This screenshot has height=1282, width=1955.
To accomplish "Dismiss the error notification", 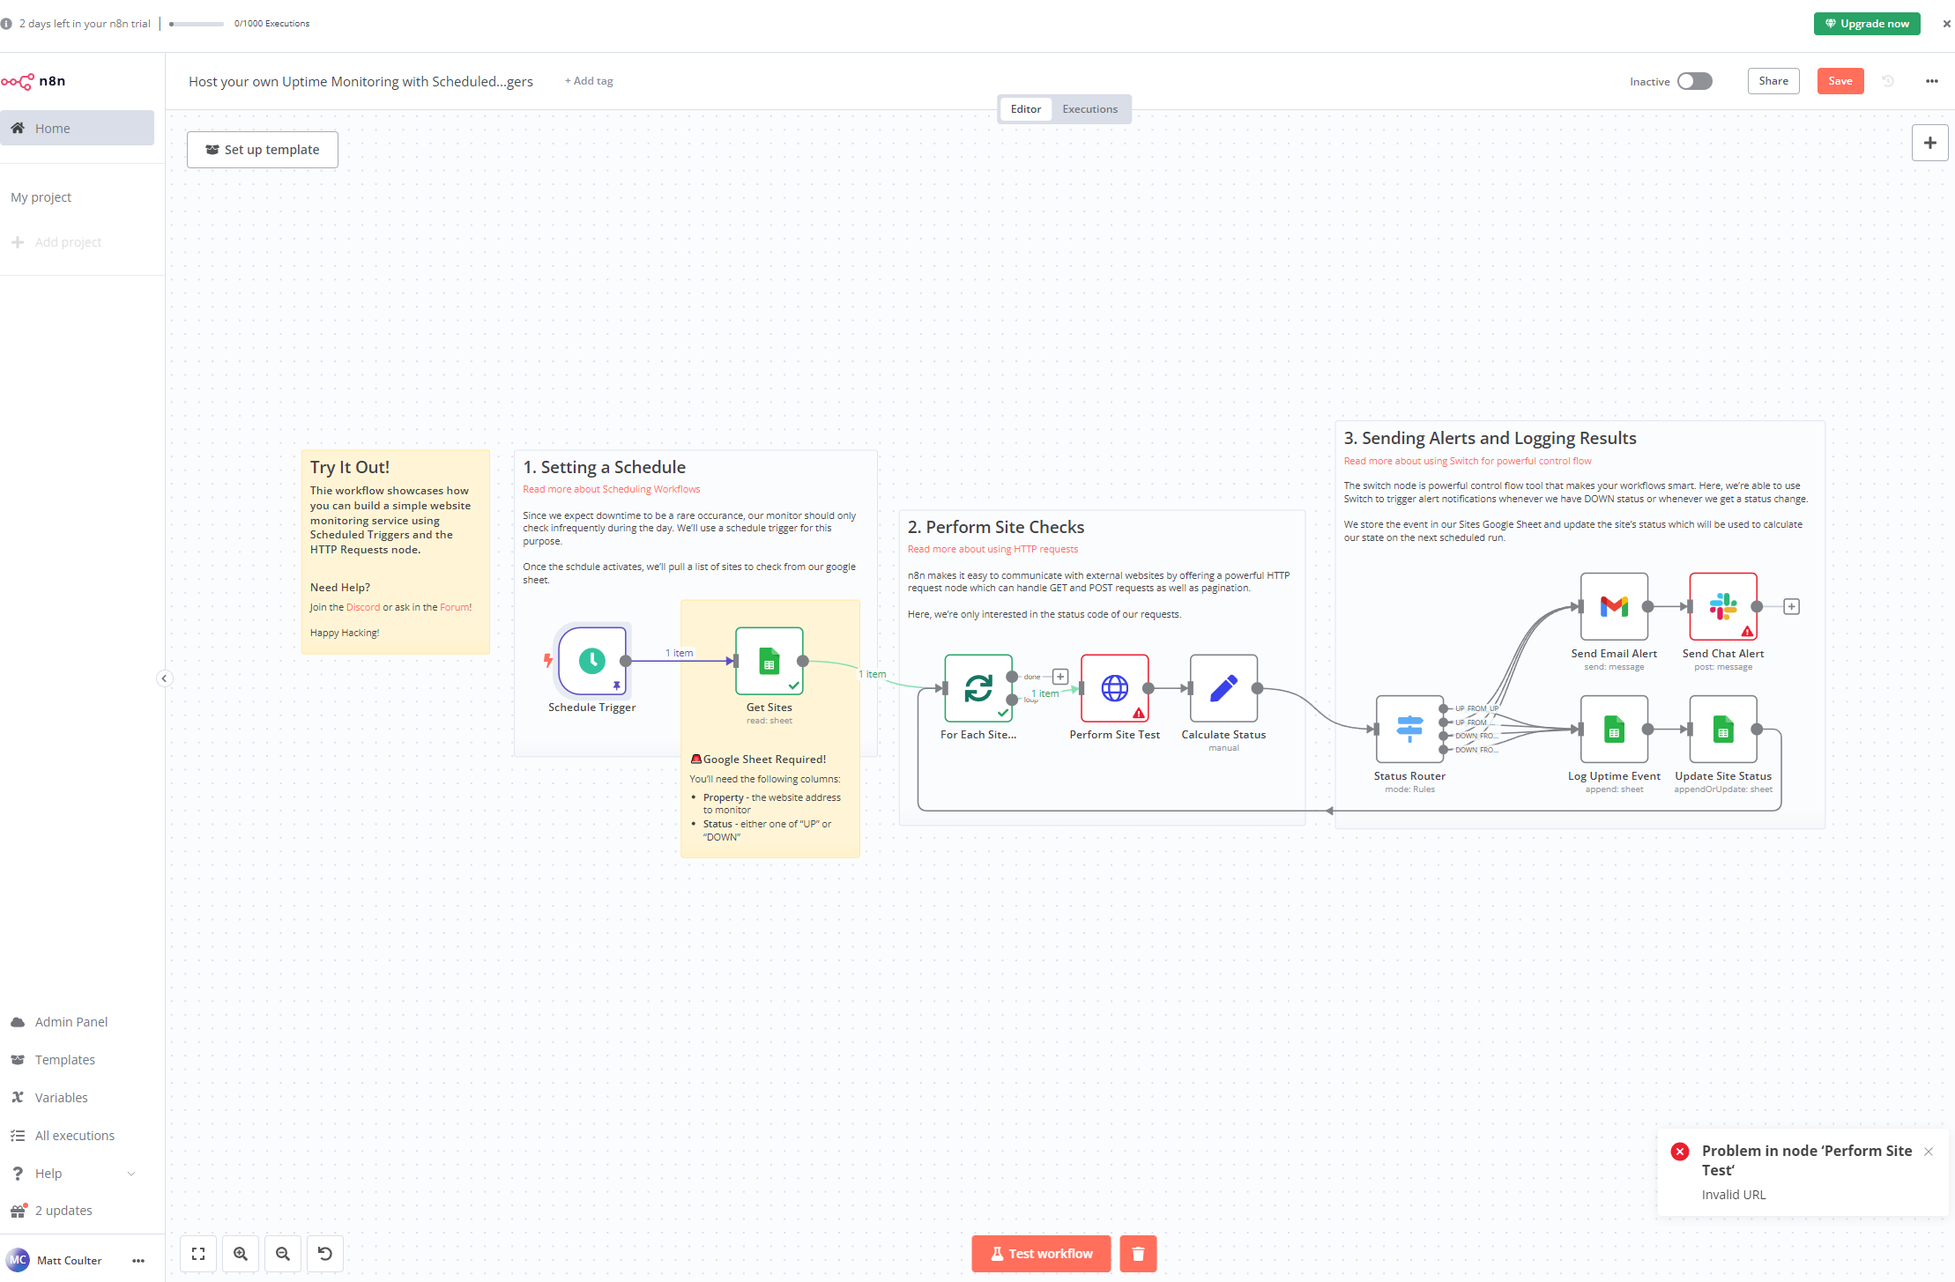I will click(x=1929, y=1152).
